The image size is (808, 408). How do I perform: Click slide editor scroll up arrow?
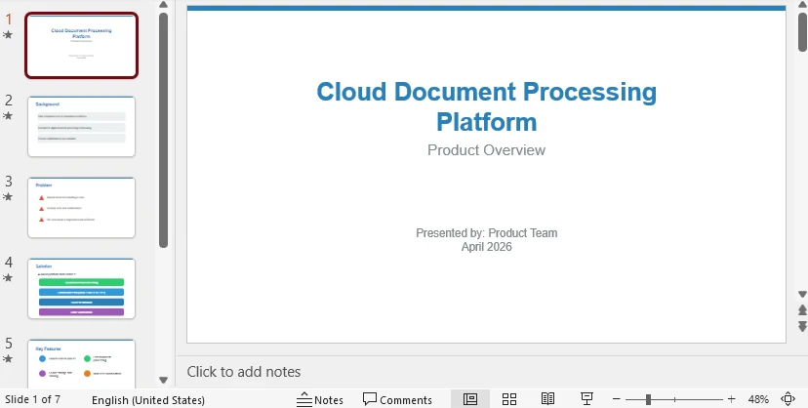pos(802,5)
